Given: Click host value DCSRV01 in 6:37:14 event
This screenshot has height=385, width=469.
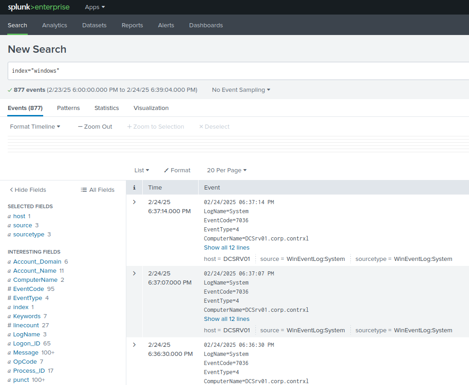Looking at the screenshot, I should pos(237,259).
